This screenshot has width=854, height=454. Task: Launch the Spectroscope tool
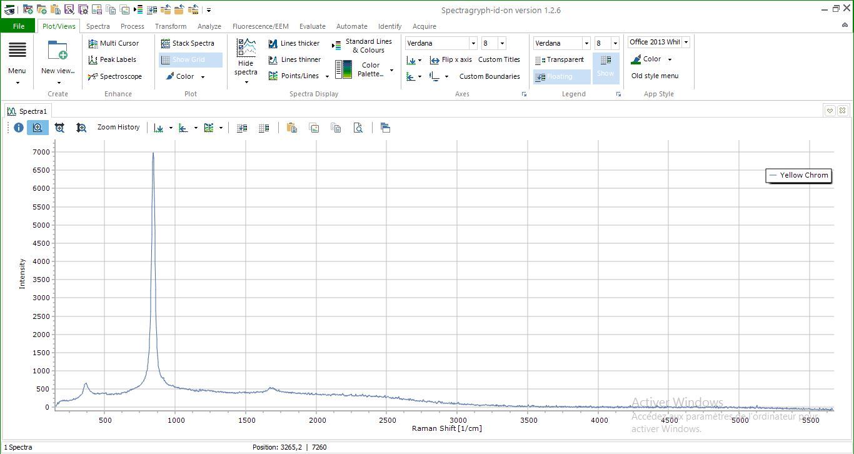point(115,76)
